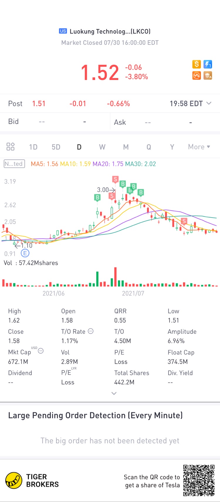This screenshot has width=220, height=502.
Task: Tap the 2021/07 date axis label
Action: pyautogui.click(x=133, y=293)
